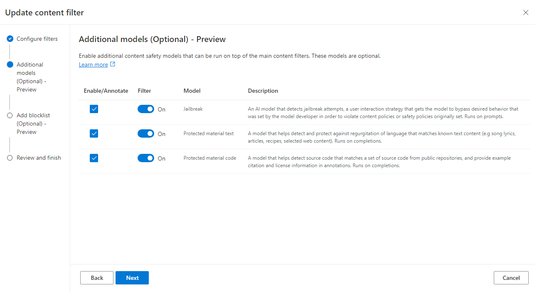Click the Model column header
Viewport: 537px width, 294px height.
tap(192, 91)
